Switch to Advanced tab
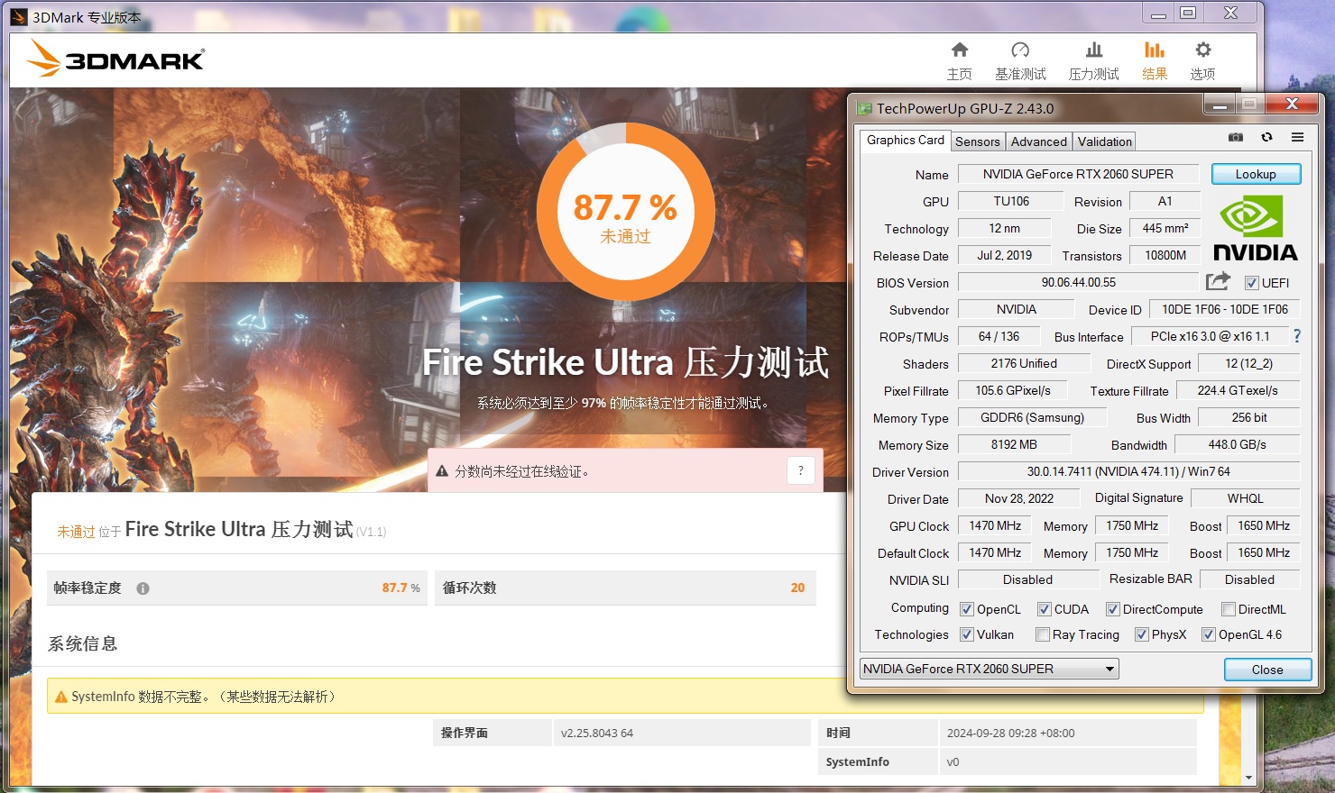 (x=1039, y=141)
